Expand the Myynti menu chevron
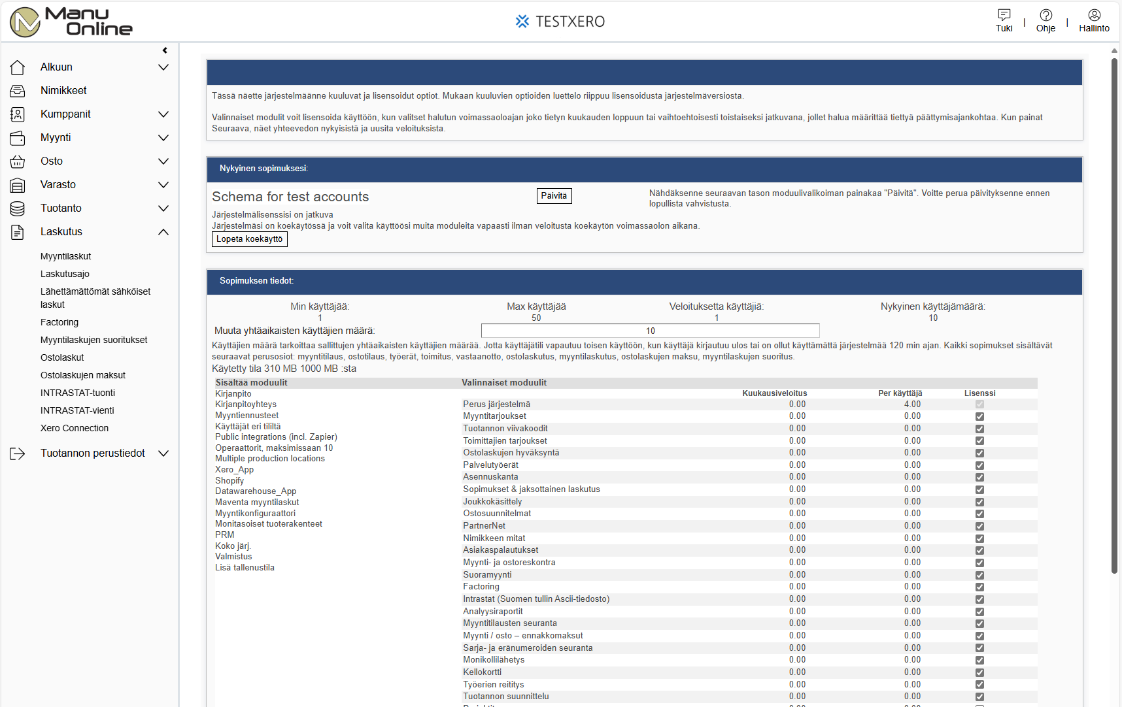1122x707 pixels. [163, 138]
